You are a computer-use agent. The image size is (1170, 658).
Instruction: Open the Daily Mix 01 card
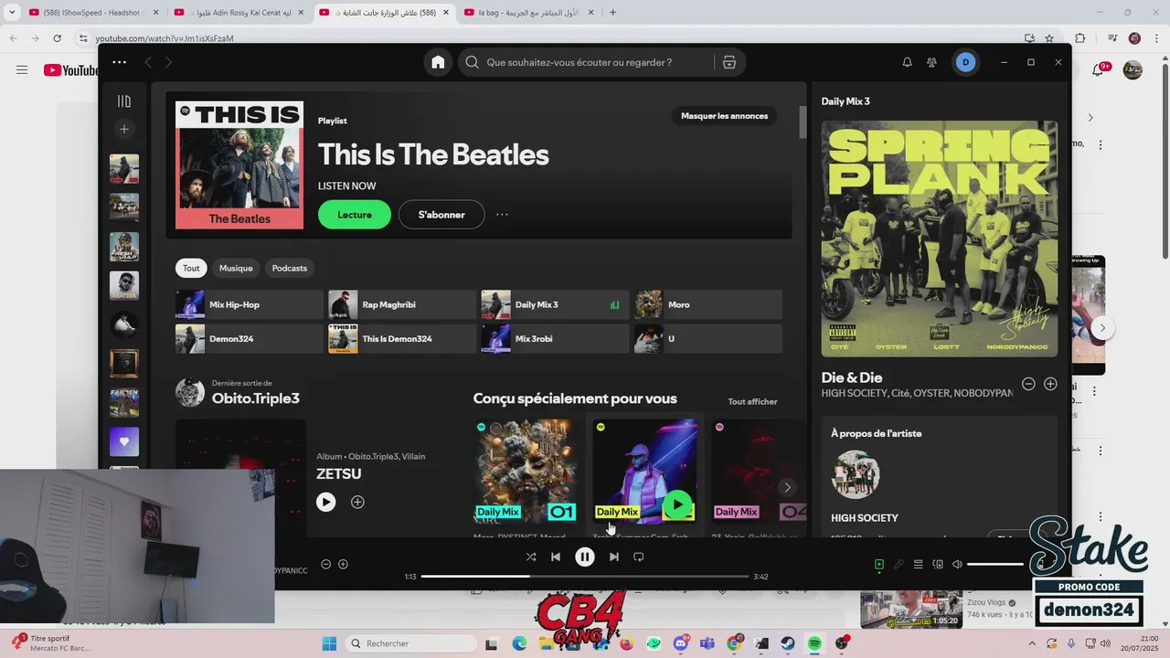tap(526, 471)
